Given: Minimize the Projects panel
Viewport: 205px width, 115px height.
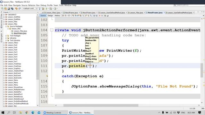Looking at the screenshot, I should 38,12.
